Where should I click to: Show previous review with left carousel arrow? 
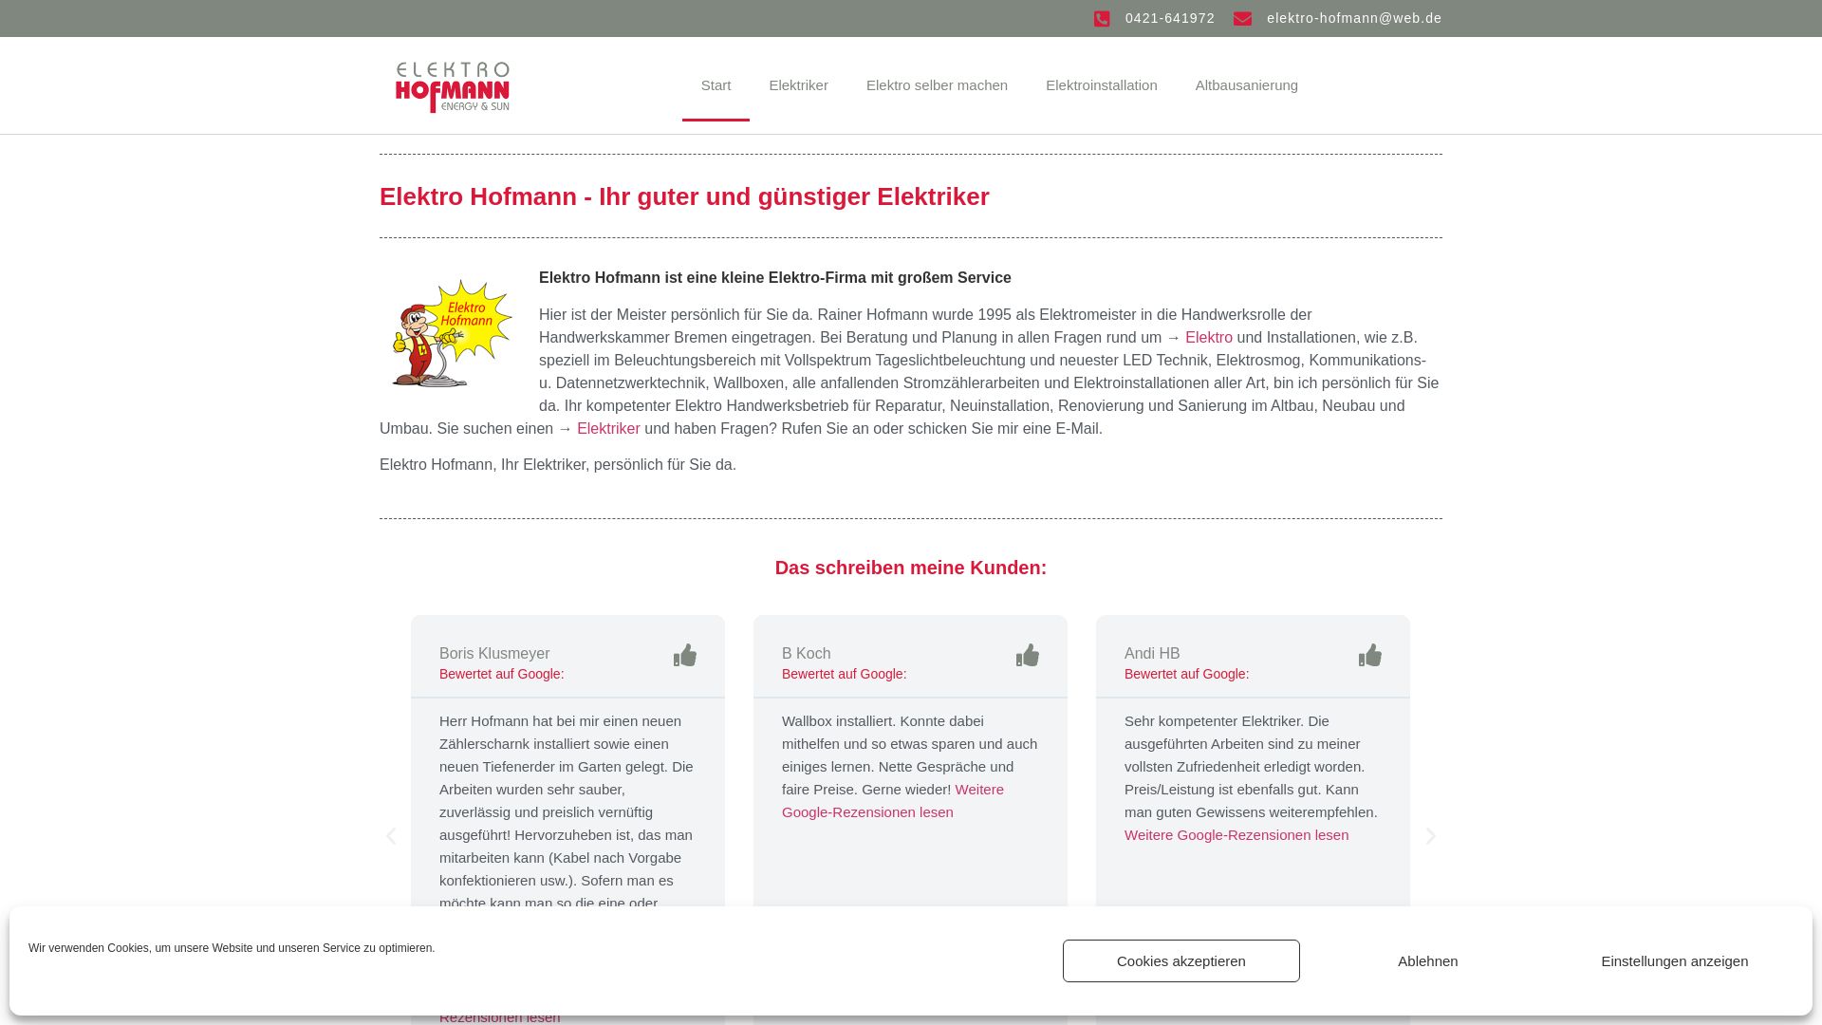(x=391, y=836)
